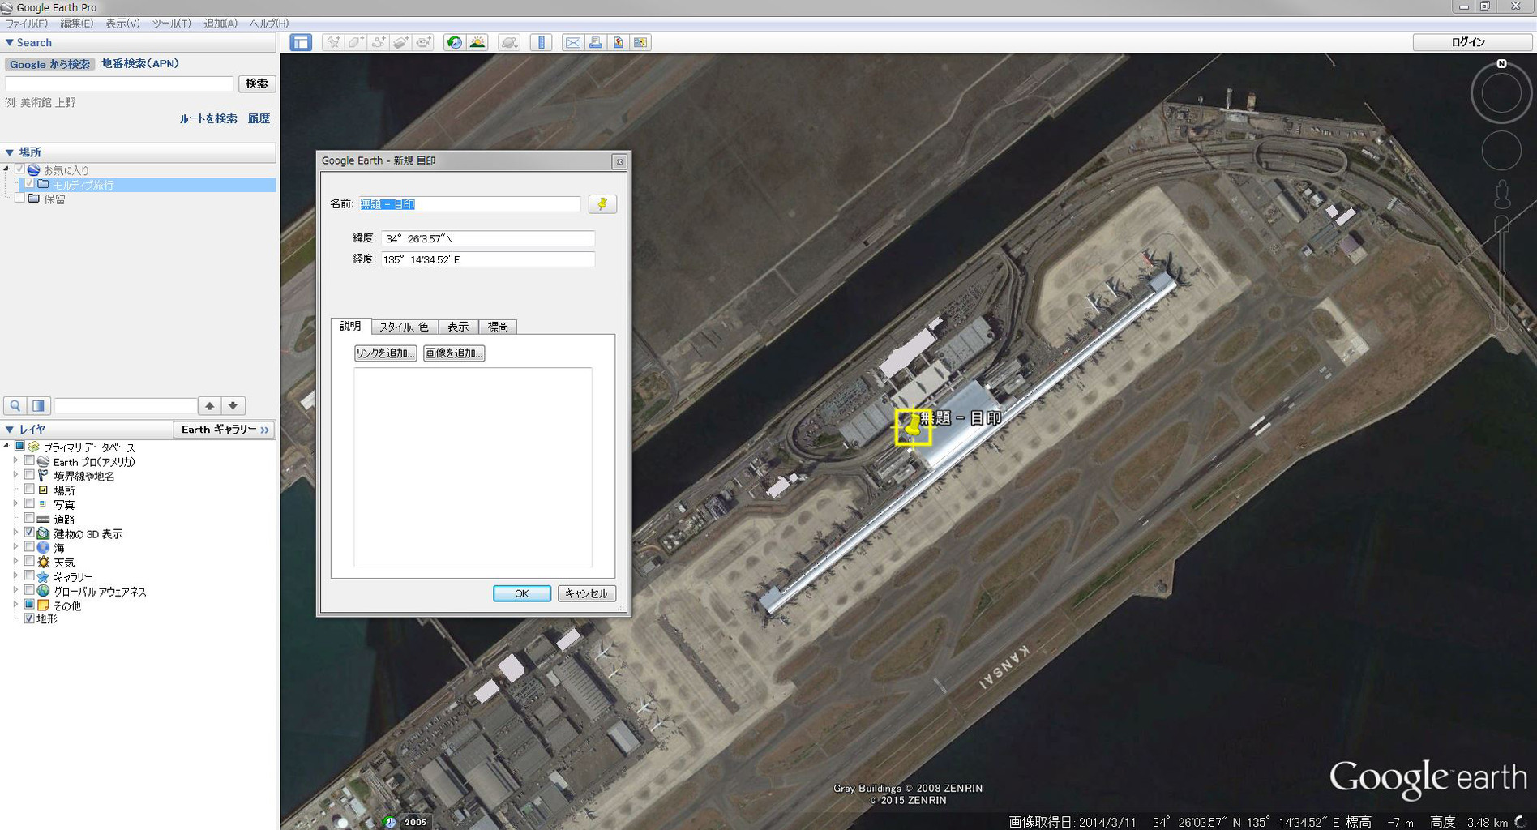Show historical imagery clock icon
This screenshot has width=1537, height=830.
coord(455,42)
